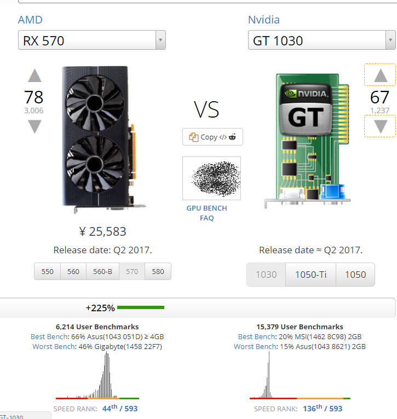Downvote the Nvidia GT 1030

coord(380,127)
